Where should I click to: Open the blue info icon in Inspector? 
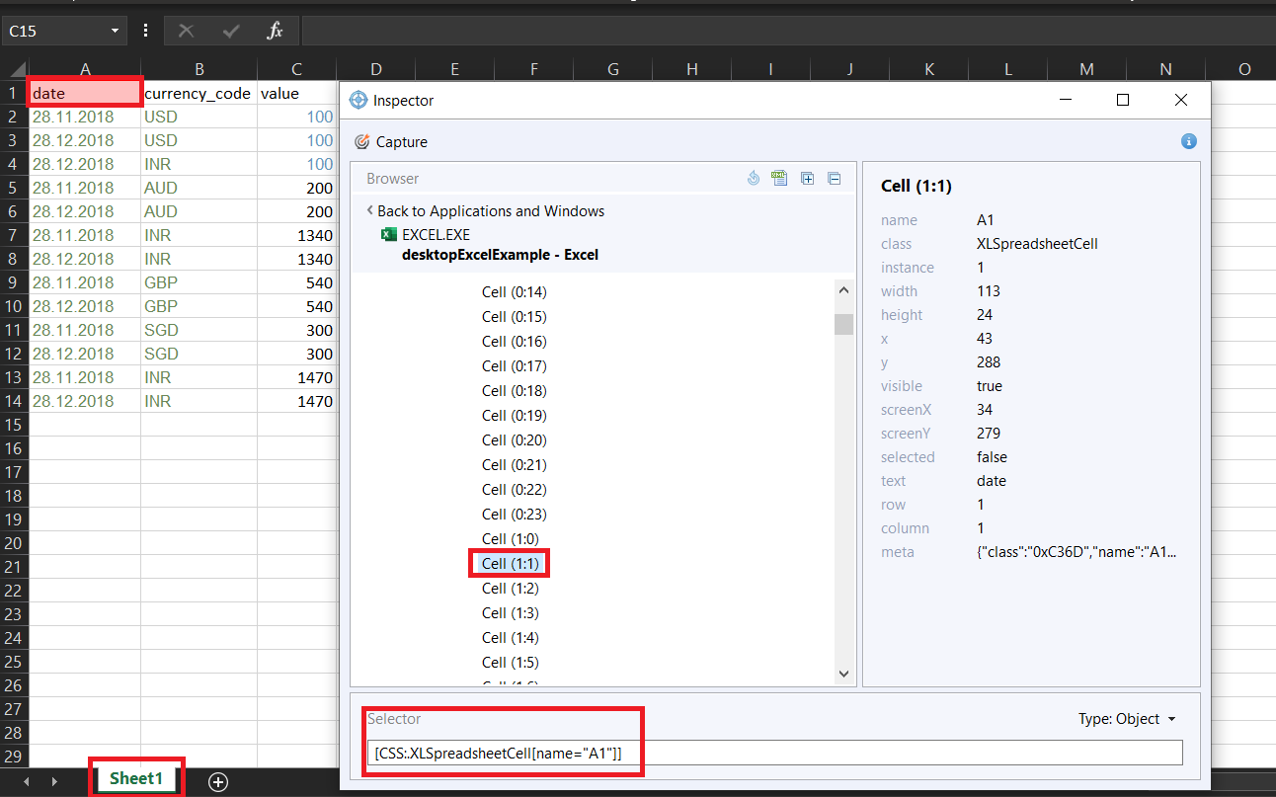pyautogui.click(x=1189, y=141)
